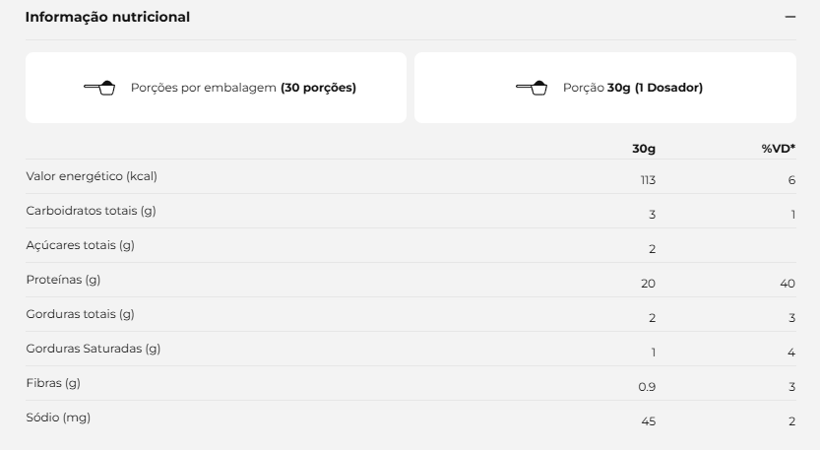Screen dimensions: 820x450
Task: Click the Sódio (mg) row label
Action: (x=59, y=418)
